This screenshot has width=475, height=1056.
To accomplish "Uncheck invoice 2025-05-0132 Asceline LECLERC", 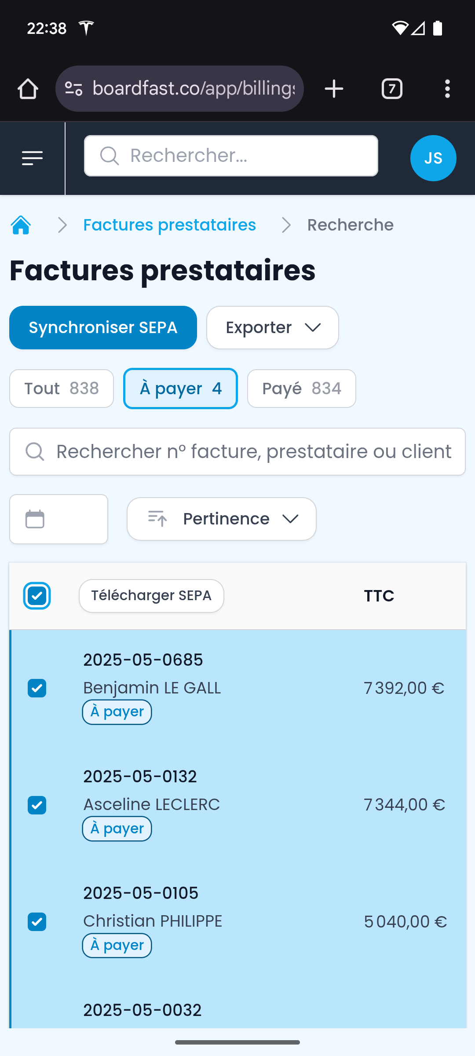I will pyautogui.click(x=37, y=805).
